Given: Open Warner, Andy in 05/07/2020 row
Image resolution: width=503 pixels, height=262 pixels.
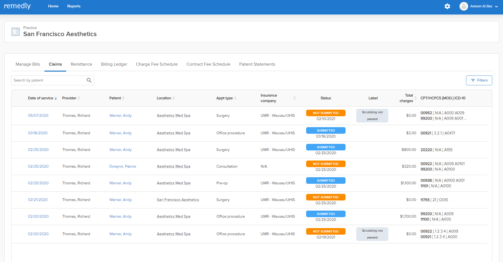Looking at the screenshot, I should tap(120, 116).
